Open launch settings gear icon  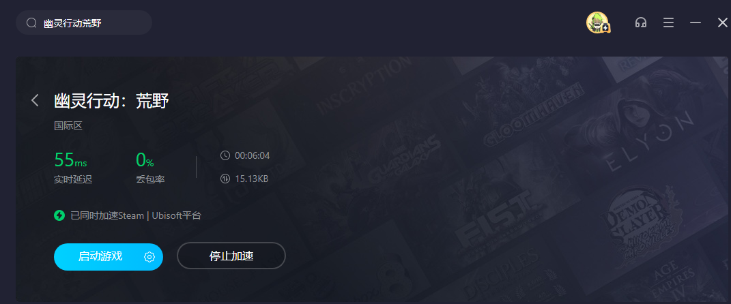point(149,257)
